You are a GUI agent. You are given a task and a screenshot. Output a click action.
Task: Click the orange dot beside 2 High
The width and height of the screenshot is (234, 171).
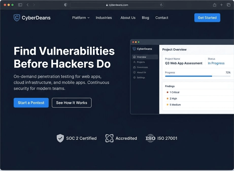pos(168,99)
